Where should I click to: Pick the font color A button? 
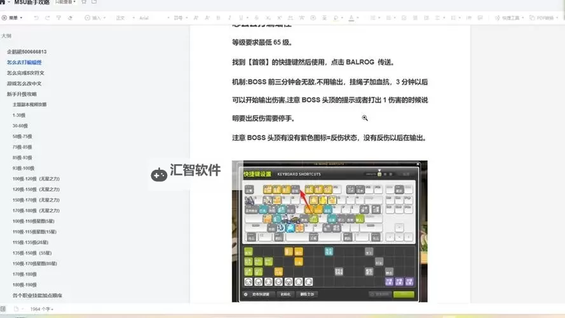click(351, 18)
